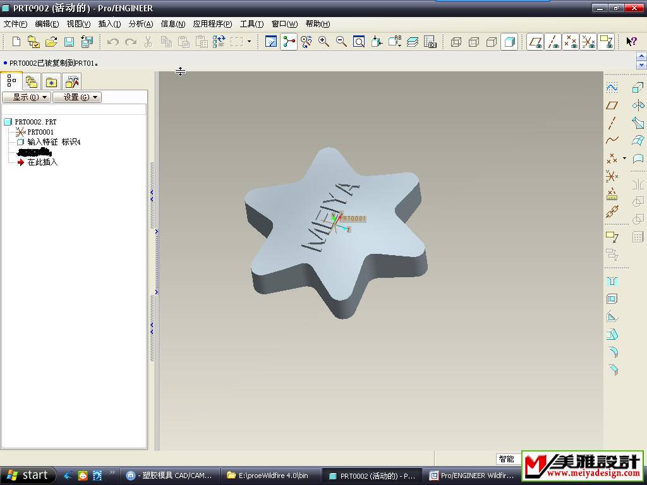The height and width of the screenshot is (485, 647).
Task: Select the Hole tool
Action: (612, 282)
